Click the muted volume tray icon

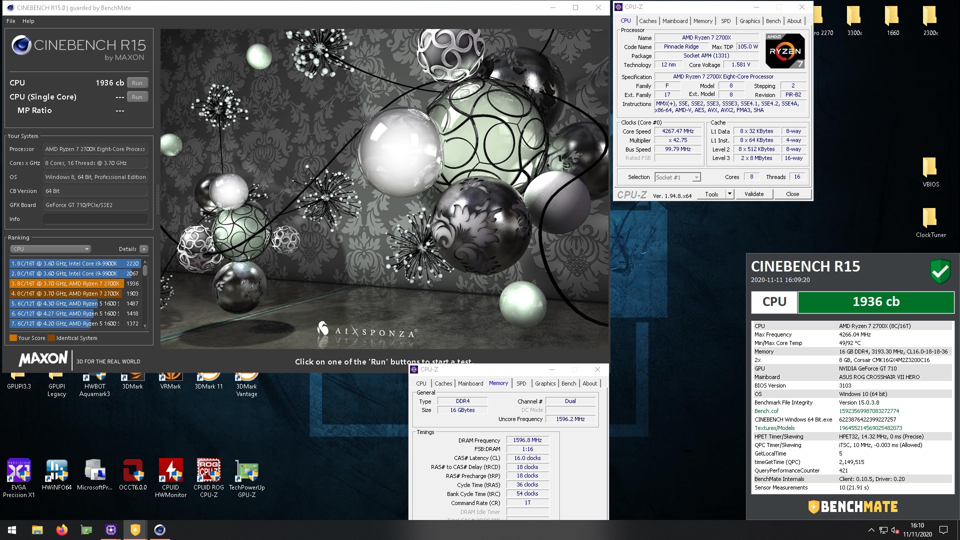(895, 530)
